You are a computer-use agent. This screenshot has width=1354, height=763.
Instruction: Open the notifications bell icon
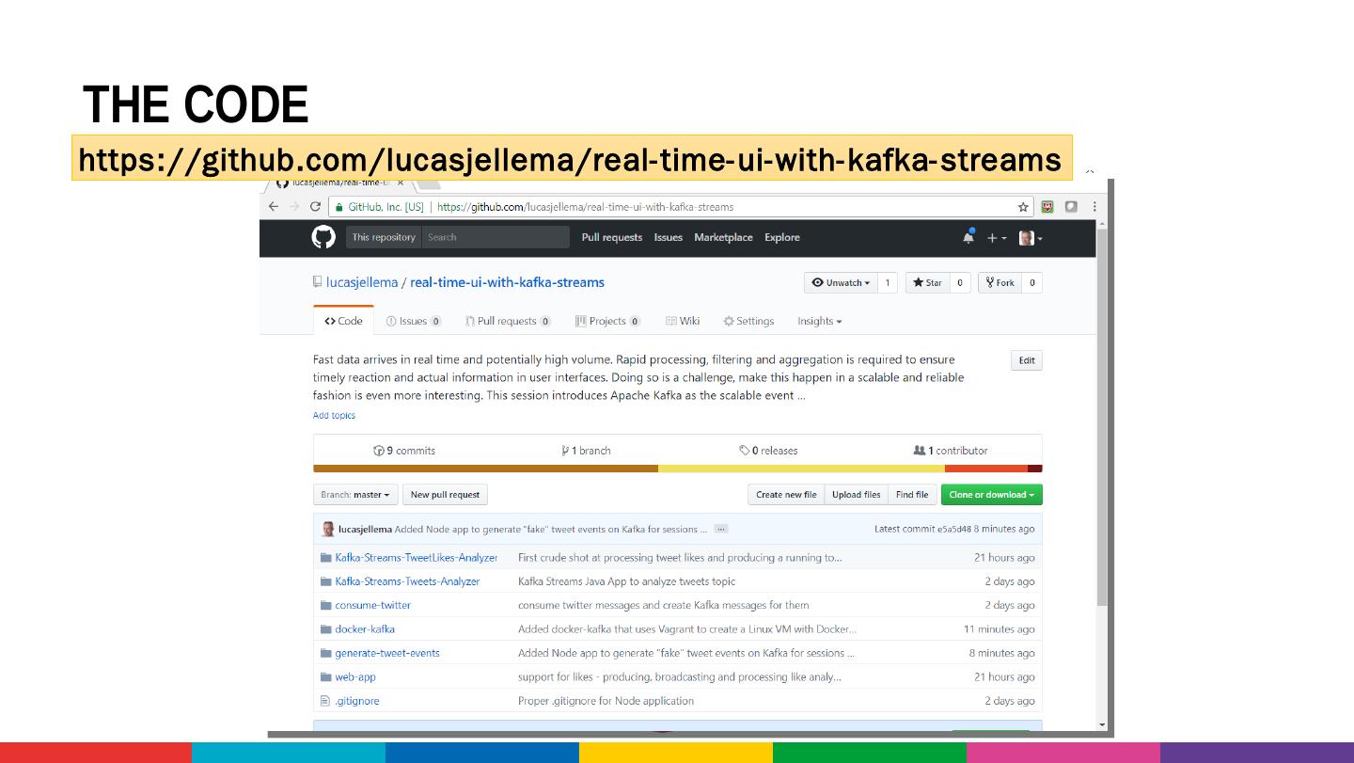coord(968,238)
